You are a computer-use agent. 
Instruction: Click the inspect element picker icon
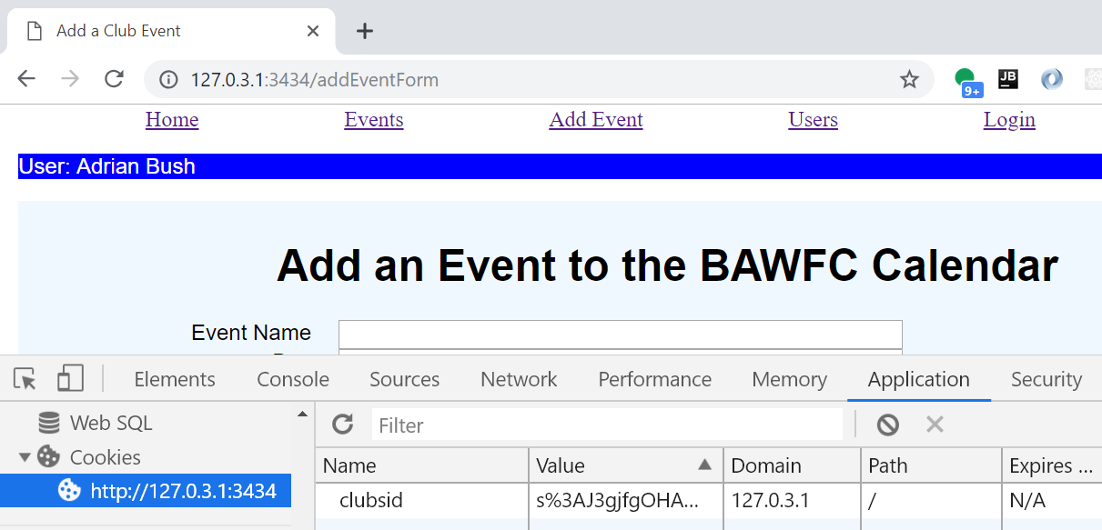click(x=25, y=379)
